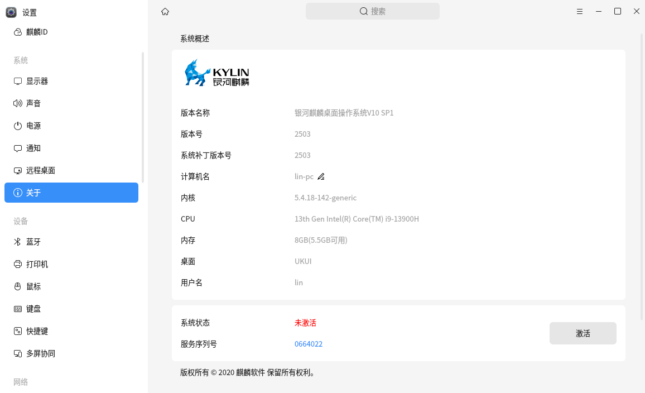The height and width of the screenshot is (393, 645).
Task: Click the Kylin 银河麒麟 logo
Action: click(x=217, y=73)
